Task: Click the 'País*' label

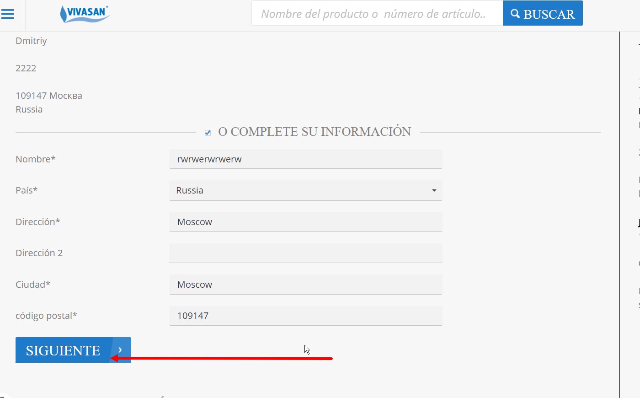Action: [27, 190]
